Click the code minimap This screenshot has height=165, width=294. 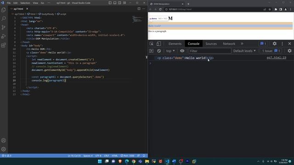pyautogui.click(x=138, y=19)
